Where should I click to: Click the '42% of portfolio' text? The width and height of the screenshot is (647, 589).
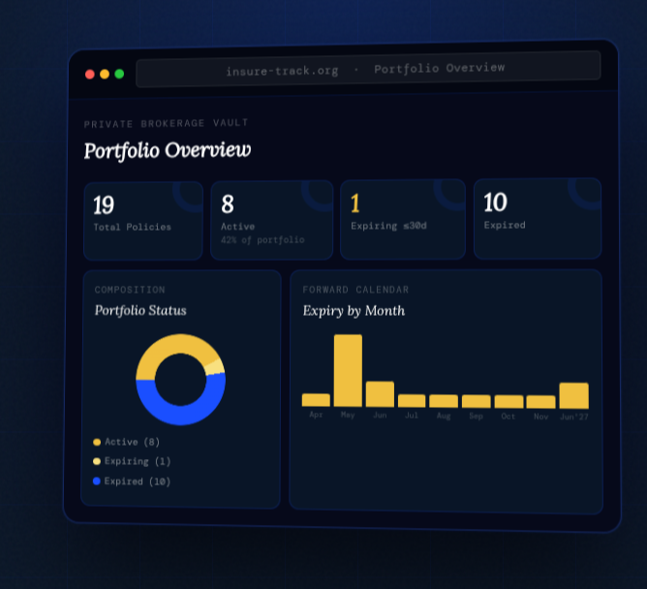point(262,240)
